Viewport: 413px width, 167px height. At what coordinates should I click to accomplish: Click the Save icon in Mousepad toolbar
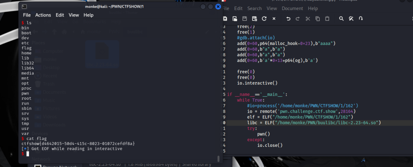coord(244,19)
